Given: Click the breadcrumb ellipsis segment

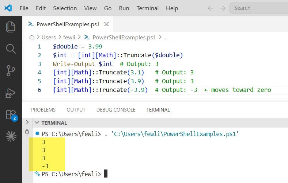Looking at the screenshot, I should (166, 38).
